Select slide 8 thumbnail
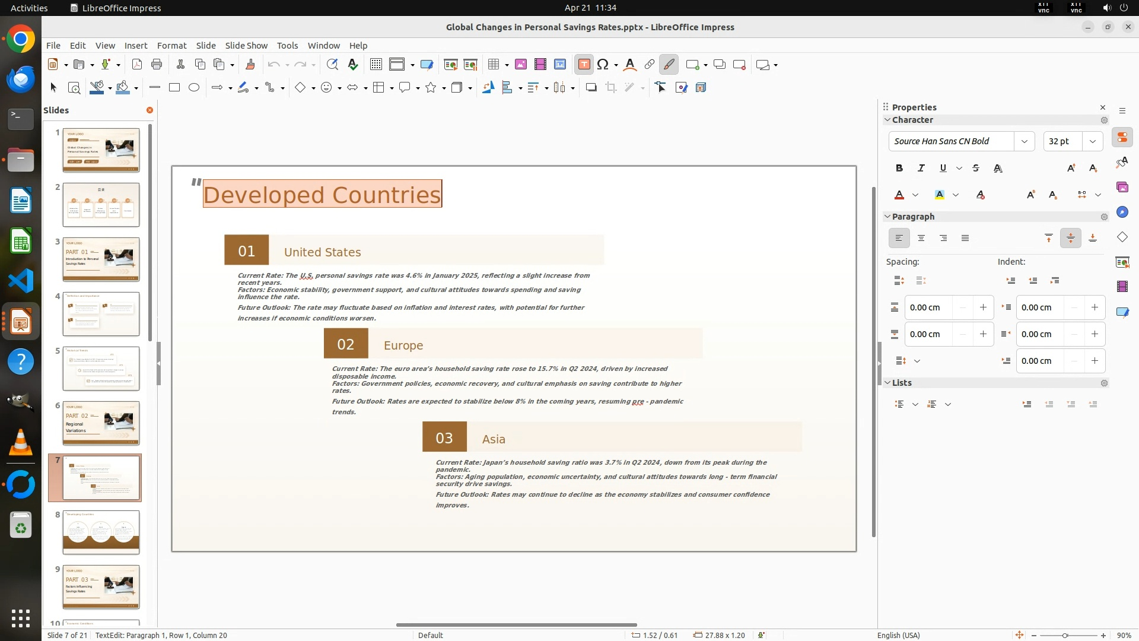This screenshot has height=641, width=1139. 101,532
